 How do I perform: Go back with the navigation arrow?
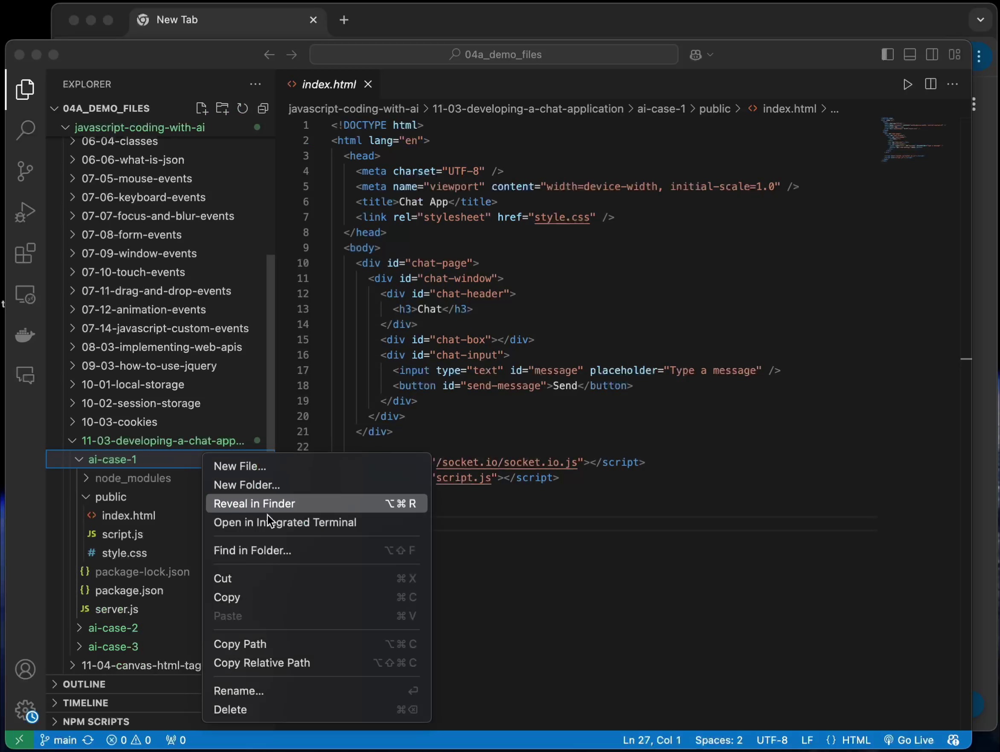click(x=269, y=55)
